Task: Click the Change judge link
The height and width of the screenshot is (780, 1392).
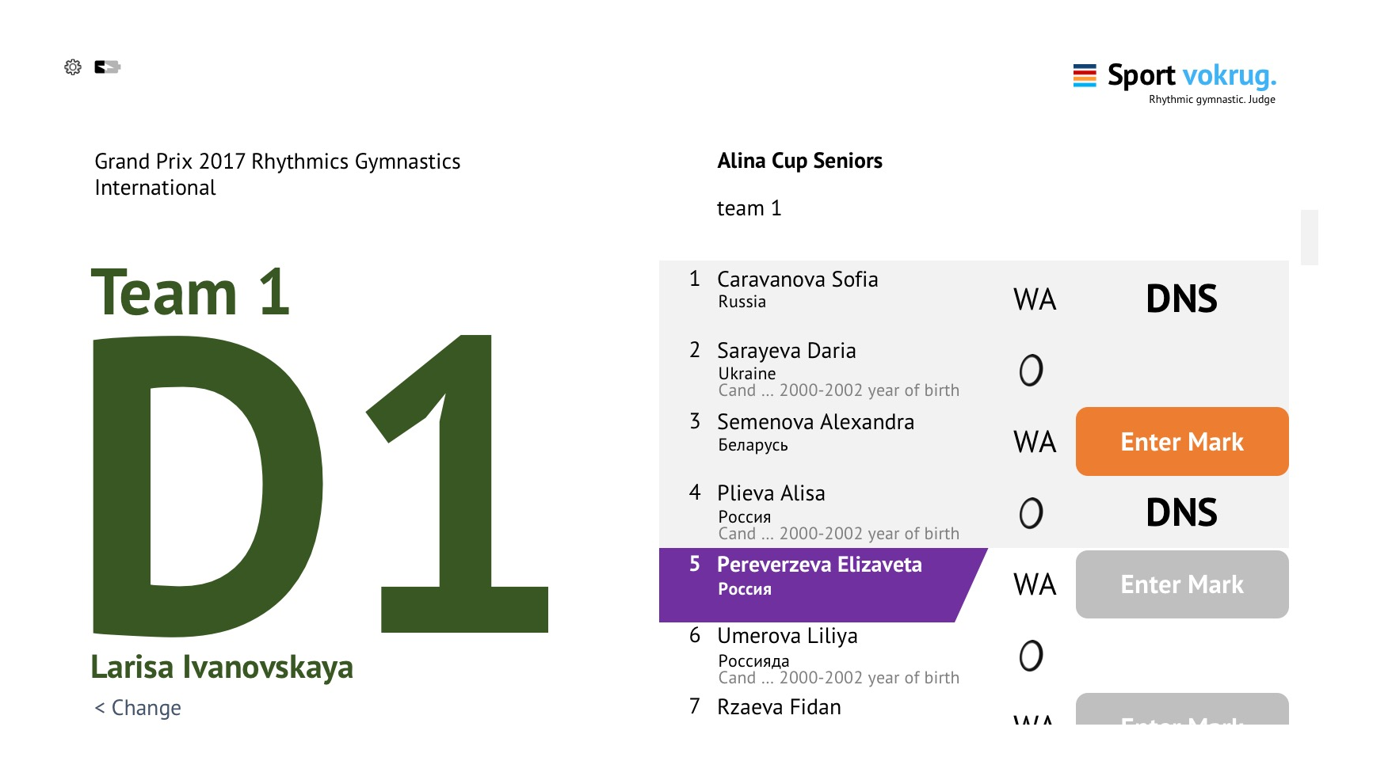Action: coord(138,708)
